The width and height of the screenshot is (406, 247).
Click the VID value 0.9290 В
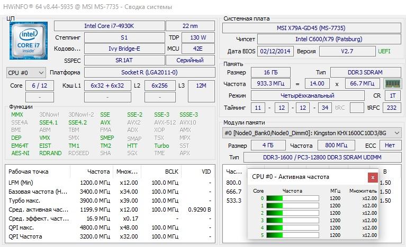[200, 210]
